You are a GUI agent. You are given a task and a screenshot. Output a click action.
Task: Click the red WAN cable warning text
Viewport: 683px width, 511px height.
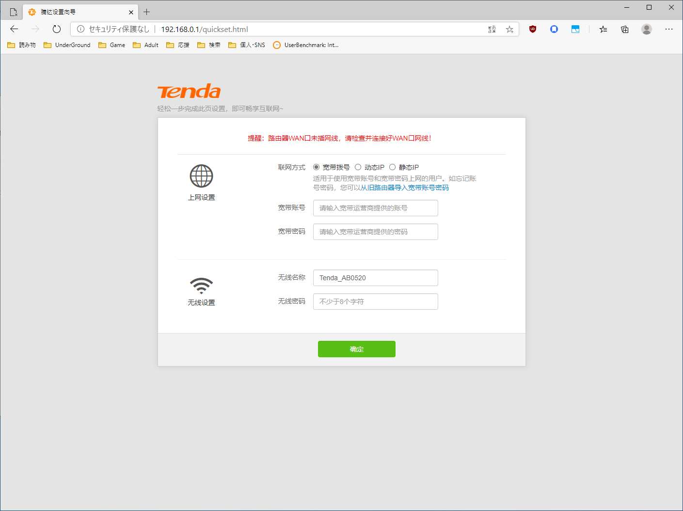[339, 138]
